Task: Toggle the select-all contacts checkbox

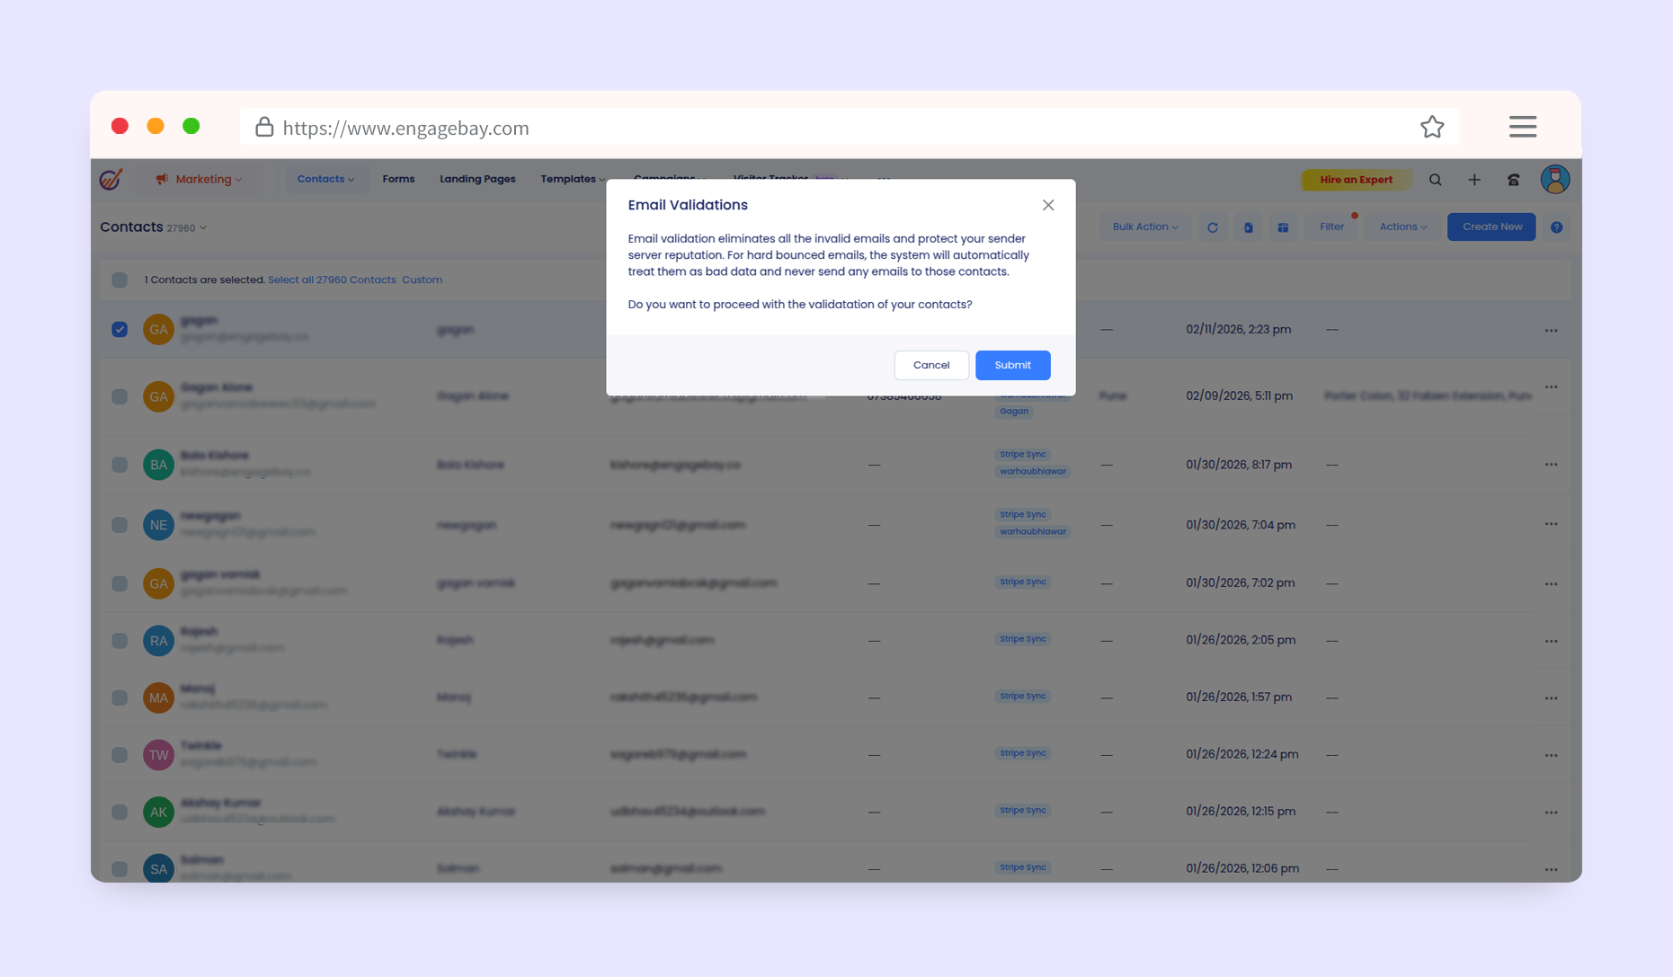Action: (x=120, y=280)
